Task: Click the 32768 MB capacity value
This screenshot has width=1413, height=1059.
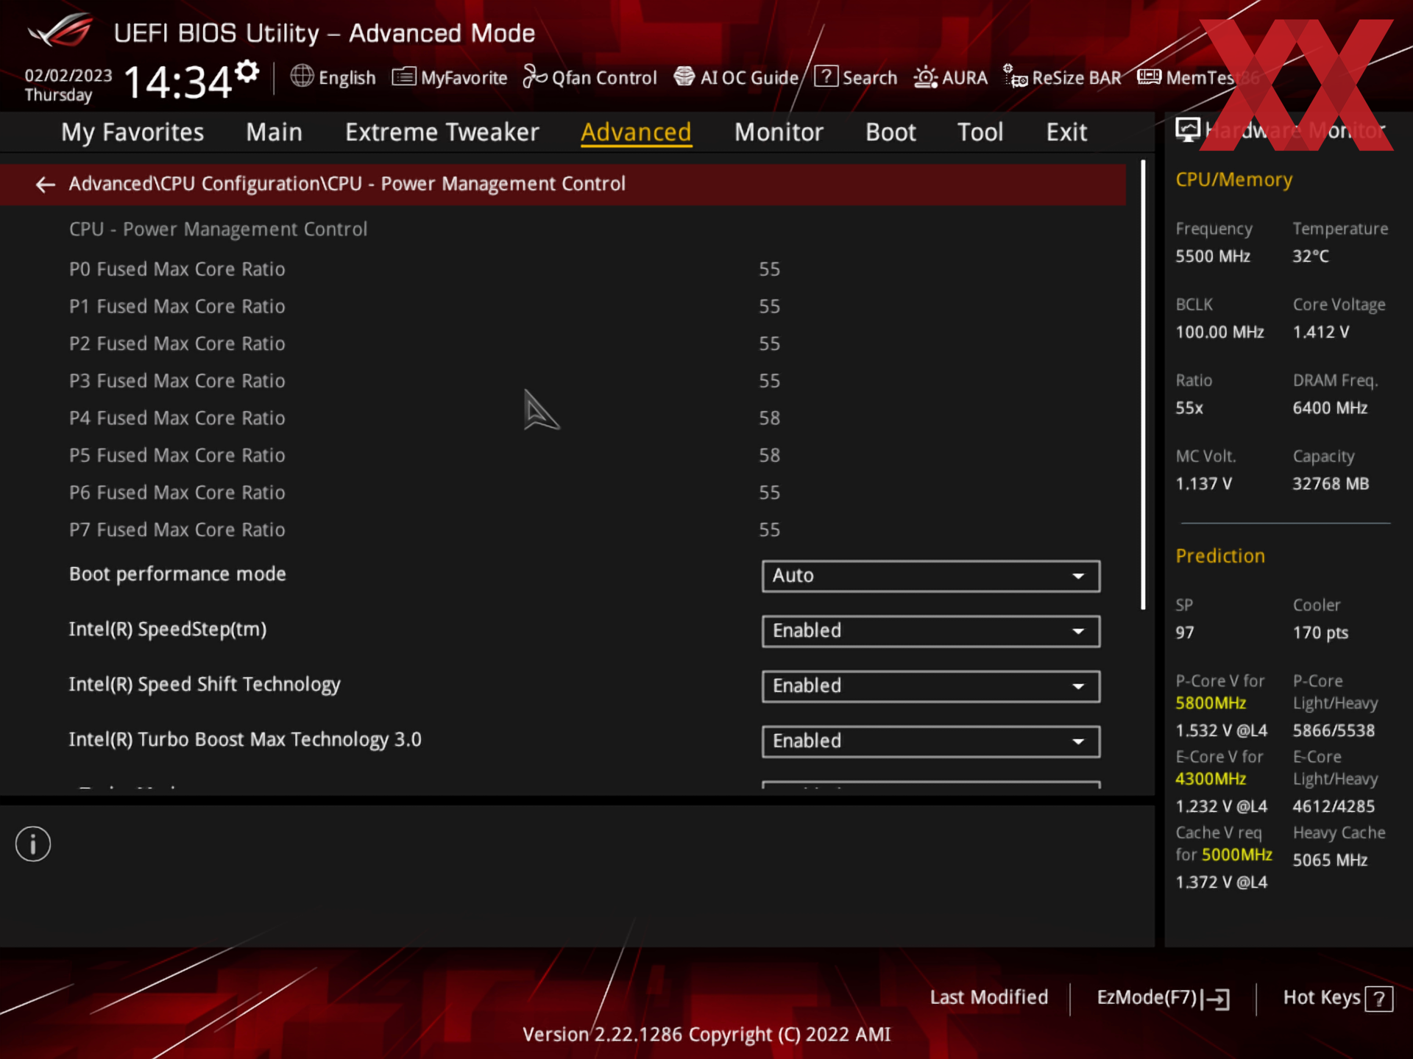Action: pos(1331,484)
